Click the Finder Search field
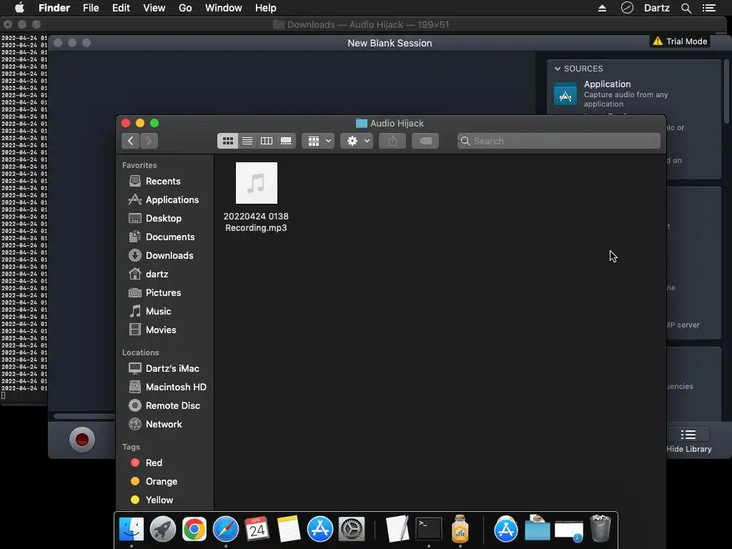Viewport: 732px width, 549px height. (559, 141)
